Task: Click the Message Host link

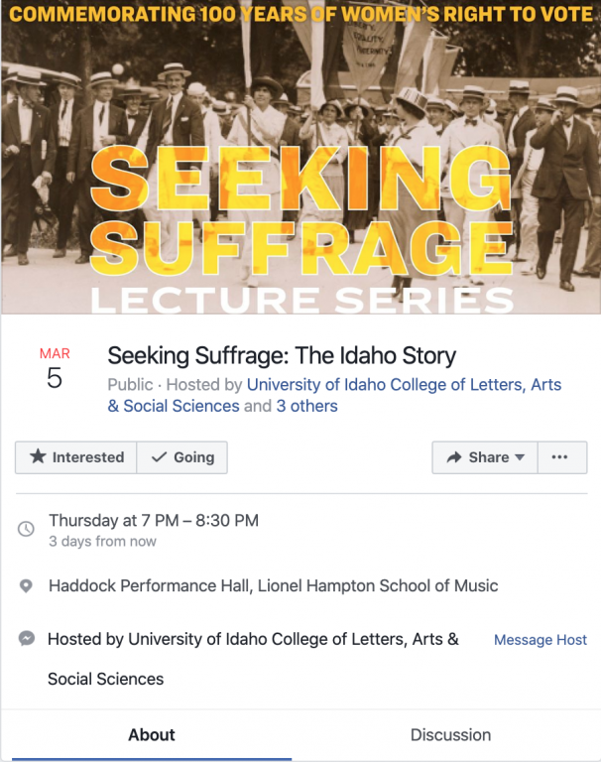Action: 540,640
